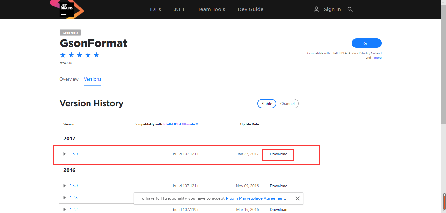Open the 1.3.0 version link
The height and width of the screenshot is (213, 446).
pyautogui.click(x=74, y=186)
